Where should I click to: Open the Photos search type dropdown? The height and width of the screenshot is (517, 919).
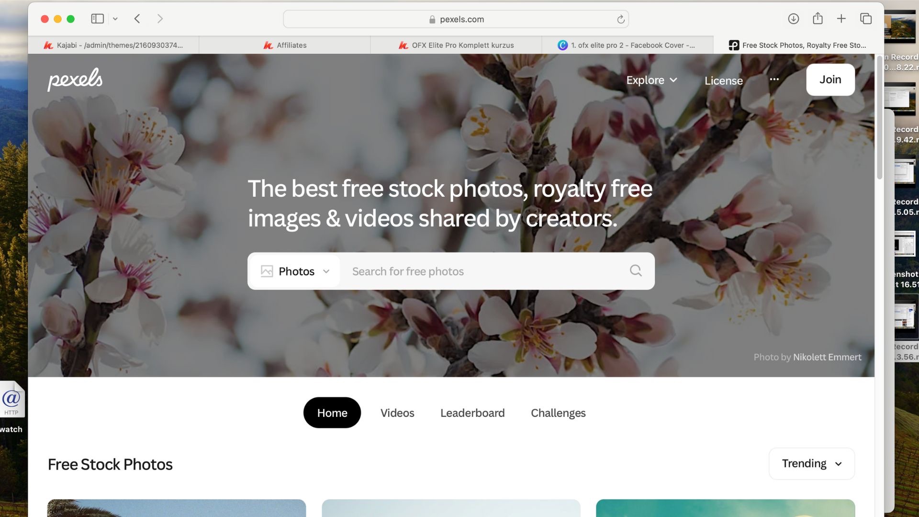(x=295, y=271)
